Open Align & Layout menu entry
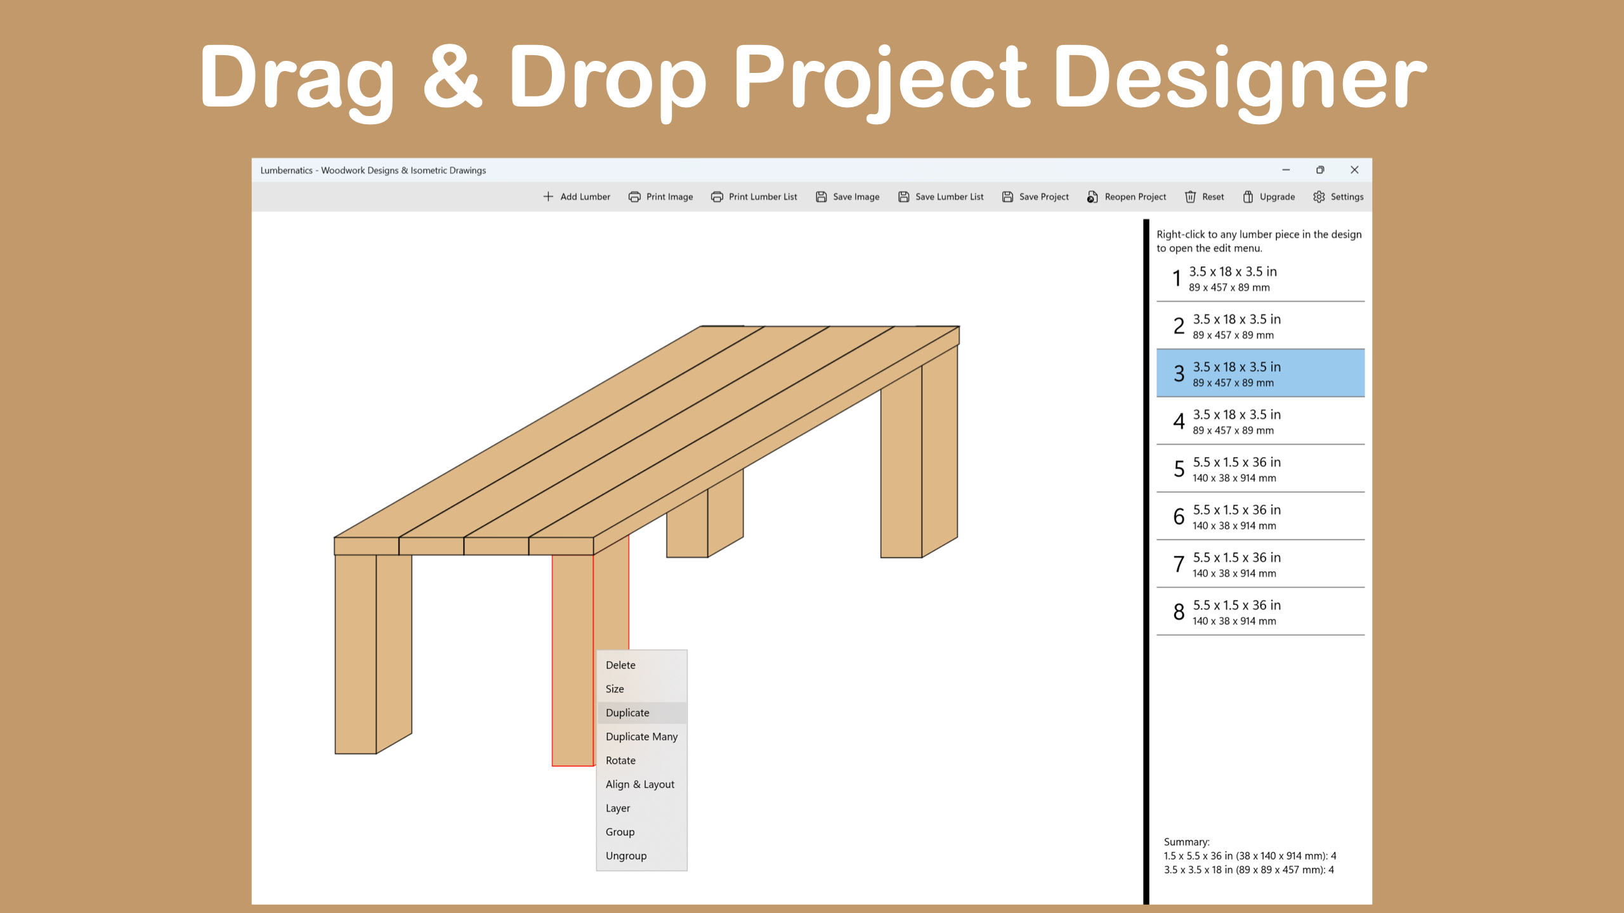 point(639,784)
